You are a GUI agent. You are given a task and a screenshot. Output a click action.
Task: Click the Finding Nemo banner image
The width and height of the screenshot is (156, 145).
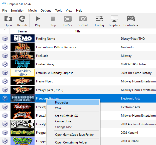[x=23, y=38]
